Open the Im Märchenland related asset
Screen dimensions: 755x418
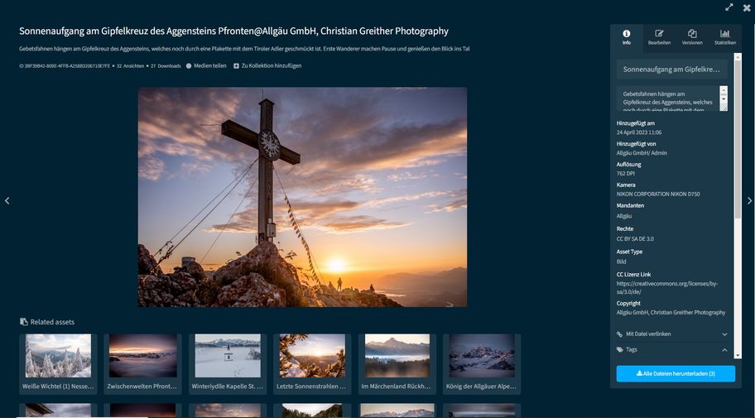397,356
